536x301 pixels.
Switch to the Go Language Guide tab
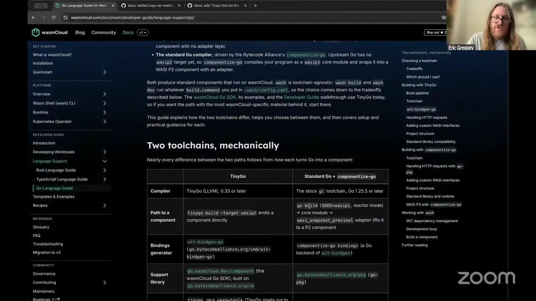point(85,5)
